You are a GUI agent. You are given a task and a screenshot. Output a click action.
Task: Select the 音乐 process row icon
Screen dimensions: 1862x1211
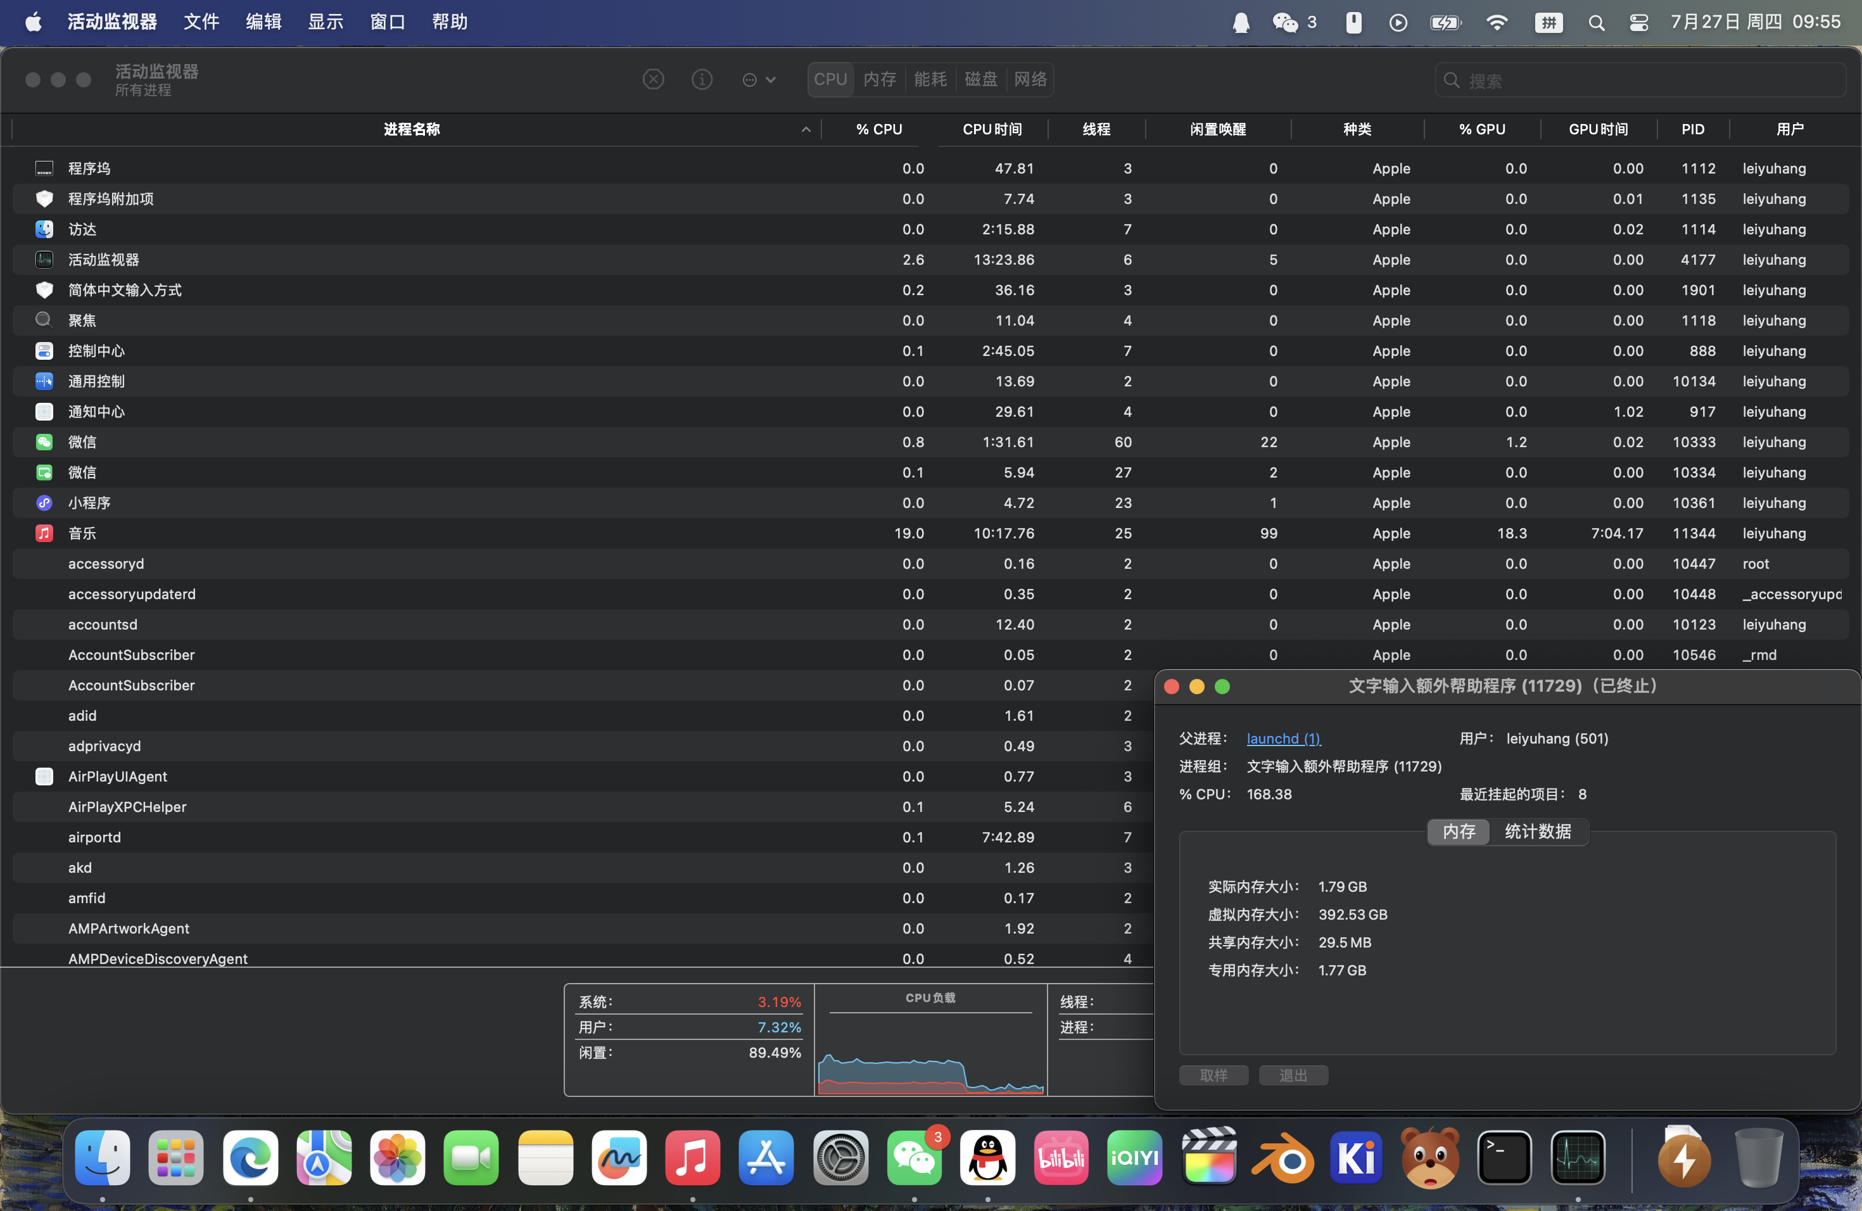pyautogui.click(x=44, y=533)
